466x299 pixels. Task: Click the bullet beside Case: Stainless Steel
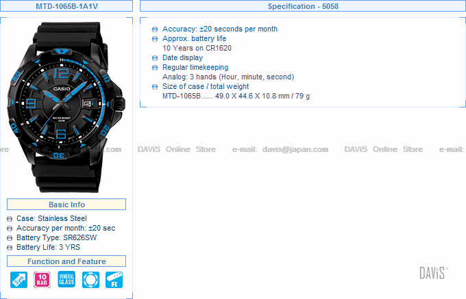10,219
